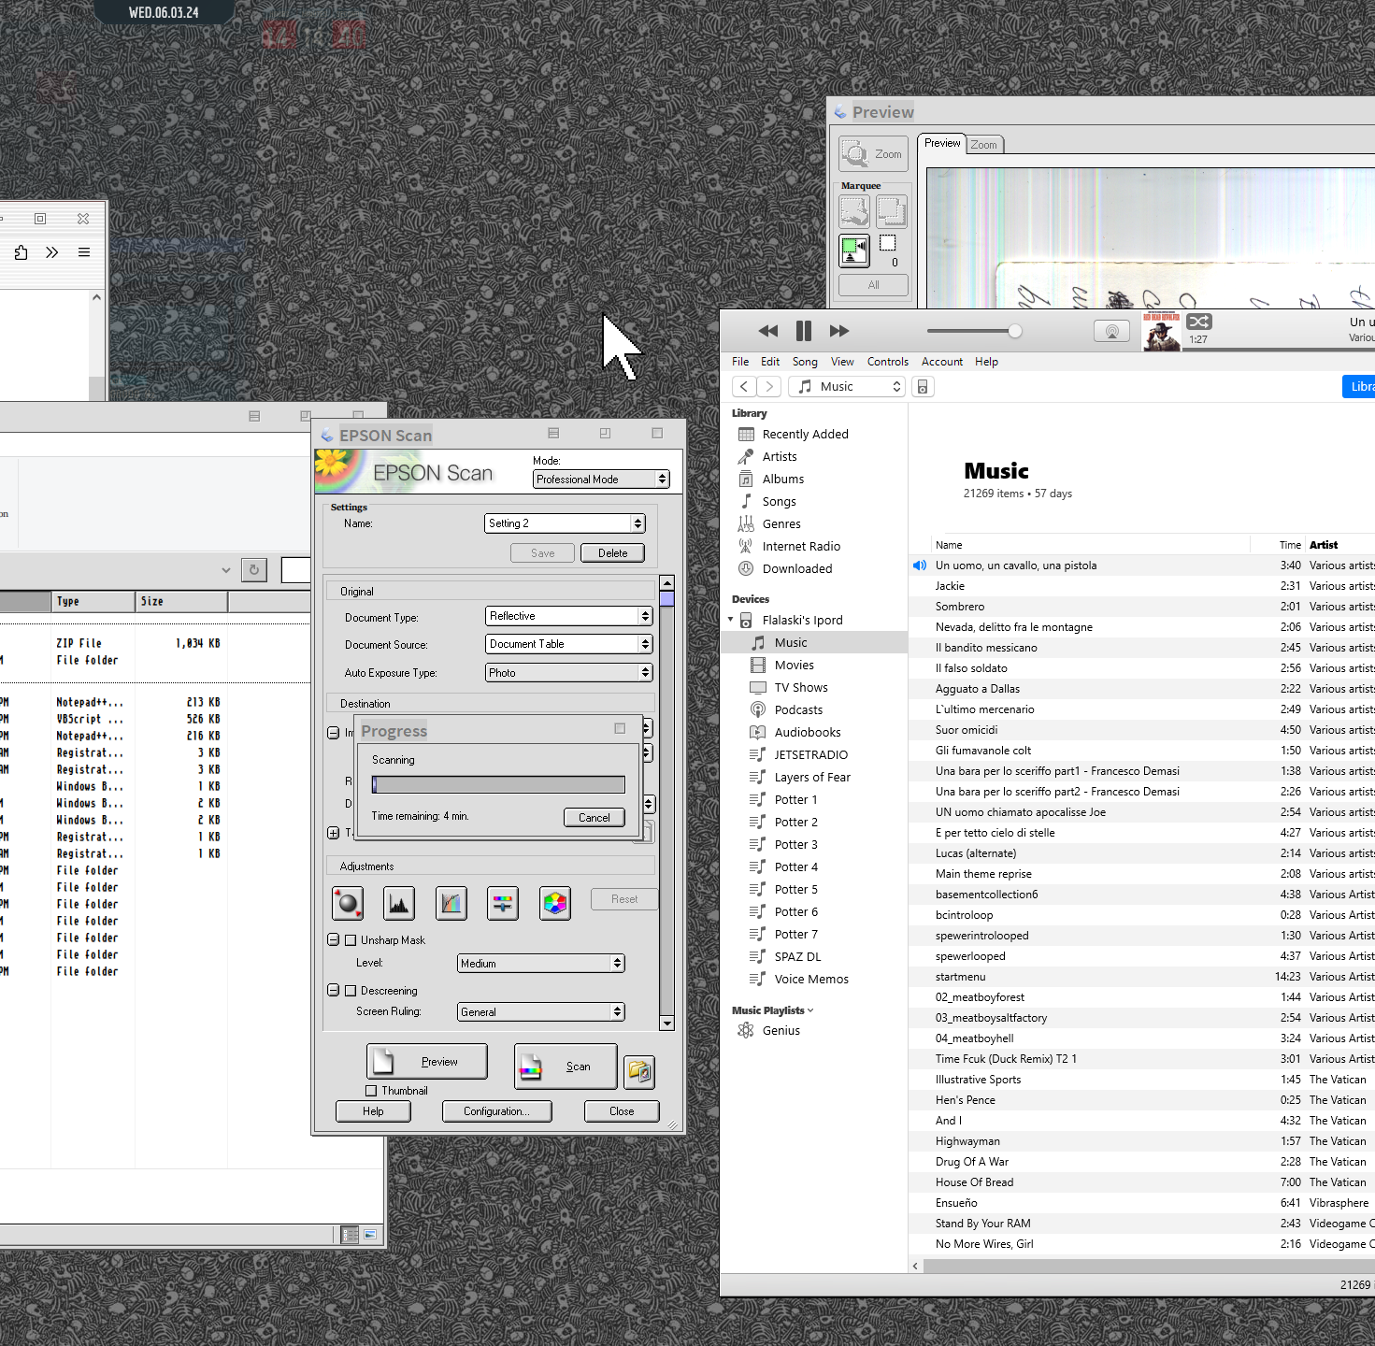Click the Zoom magnifier button in Preview window
1375x1346 pixels.
click(873, 154)
